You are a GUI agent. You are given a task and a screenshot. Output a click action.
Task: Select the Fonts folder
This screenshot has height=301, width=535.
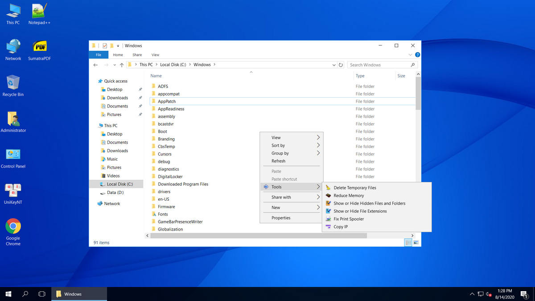[163, 214]
